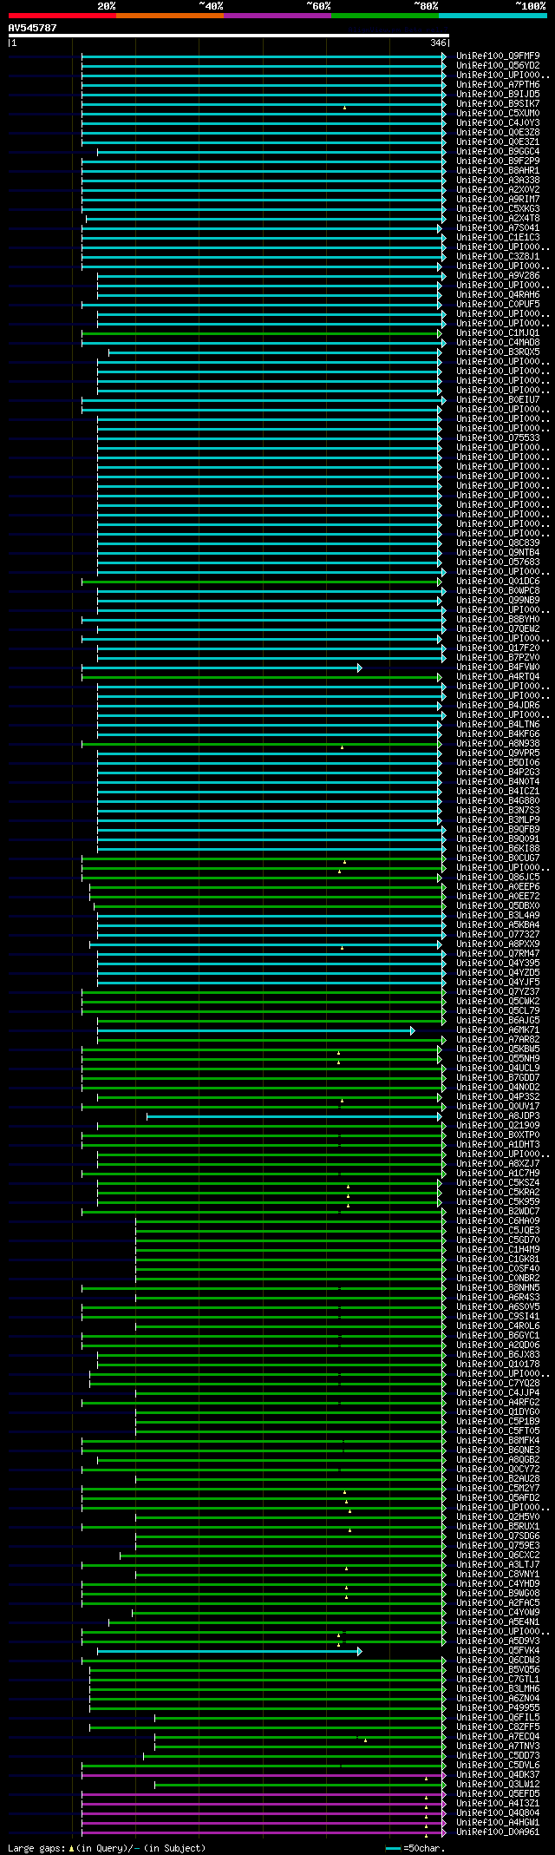Image resolution: width=555 pixels, height=1855 pixels.
Task: Select UniRef100_B3RQX5 label
Action: pyautogui.click(x=498, y=352)
